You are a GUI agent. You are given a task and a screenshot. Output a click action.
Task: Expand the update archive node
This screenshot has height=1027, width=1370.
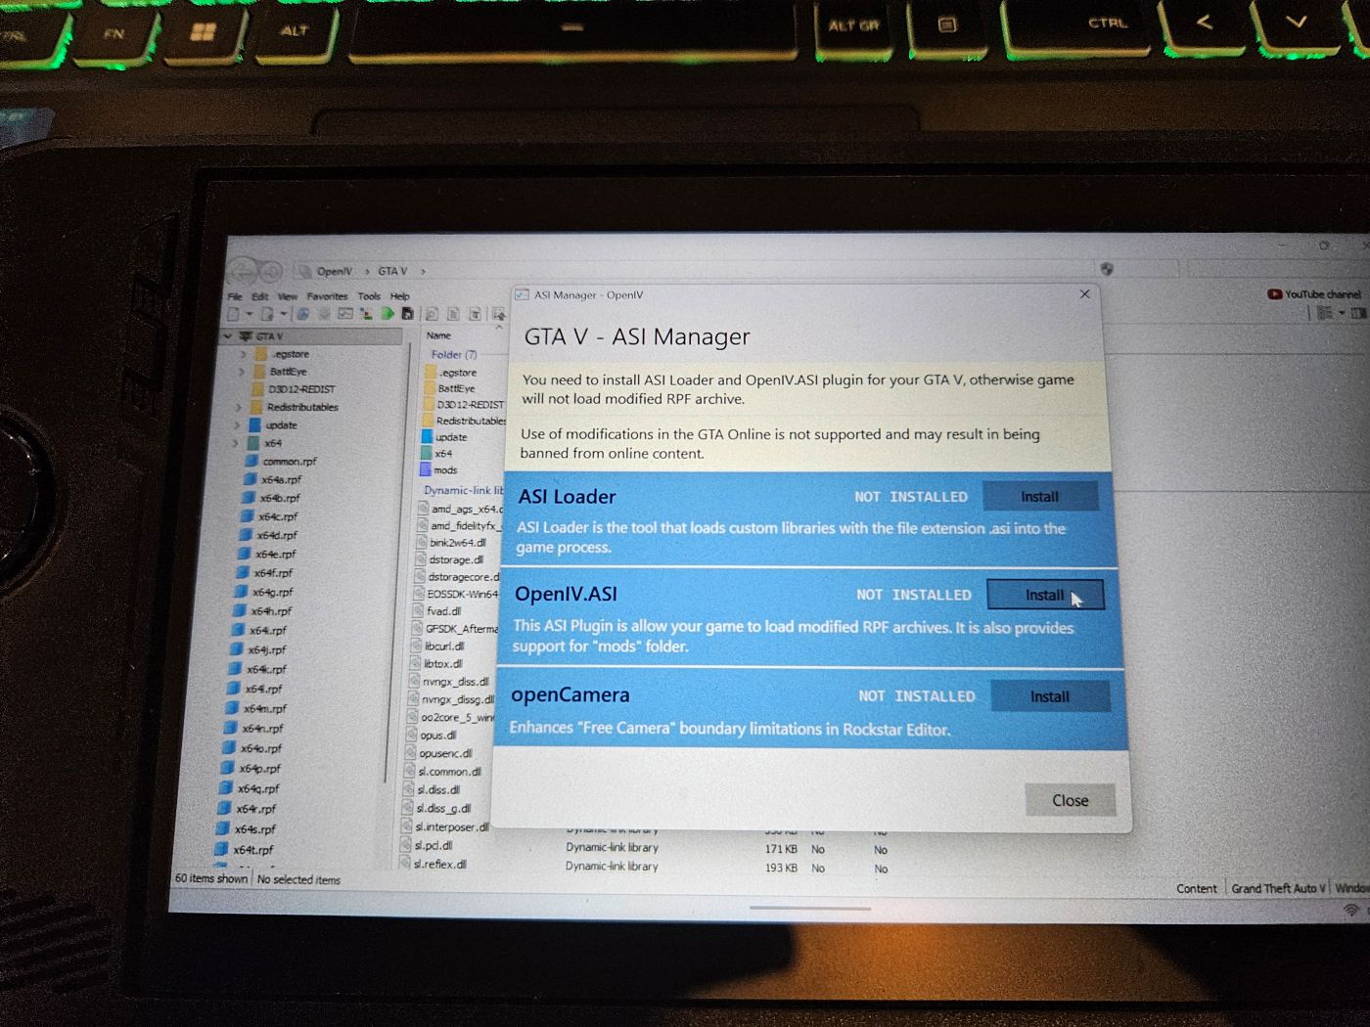pyautogui.click(x=237, y=425)
